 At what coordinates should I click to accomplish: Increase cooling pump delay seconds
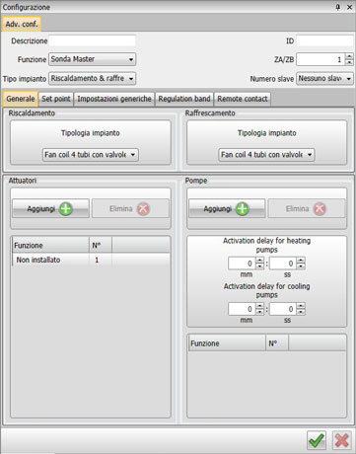point(301,306)
